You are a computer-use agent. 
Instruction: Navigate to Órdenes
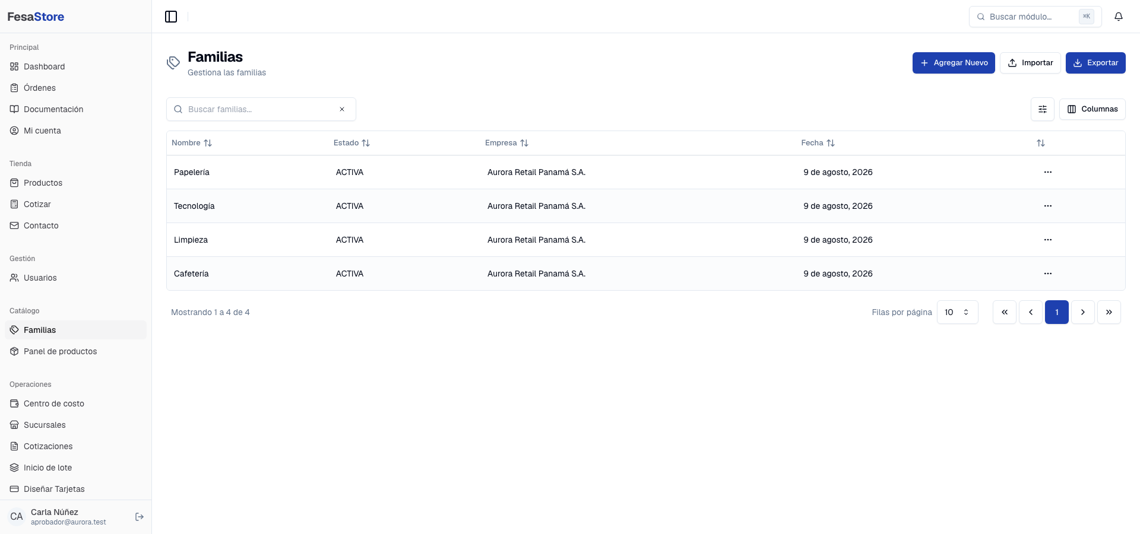75,88
